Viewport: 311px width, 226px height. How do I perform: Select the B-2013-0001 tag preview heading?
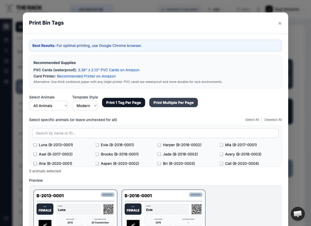pos(50,196)
